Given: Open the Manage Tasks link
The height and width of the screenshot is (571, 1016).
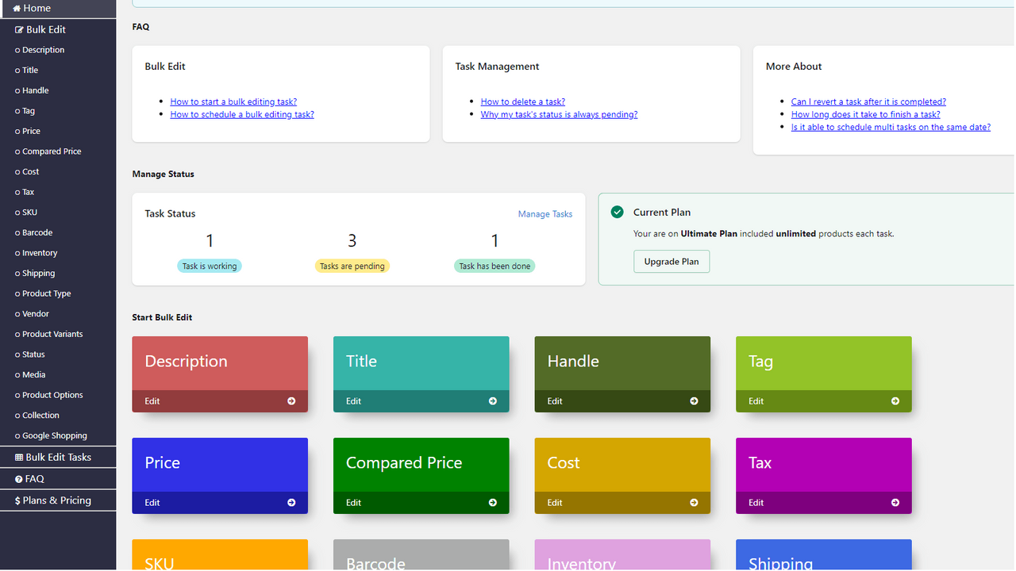Looking at the screenshot, I should pos(545,213).
